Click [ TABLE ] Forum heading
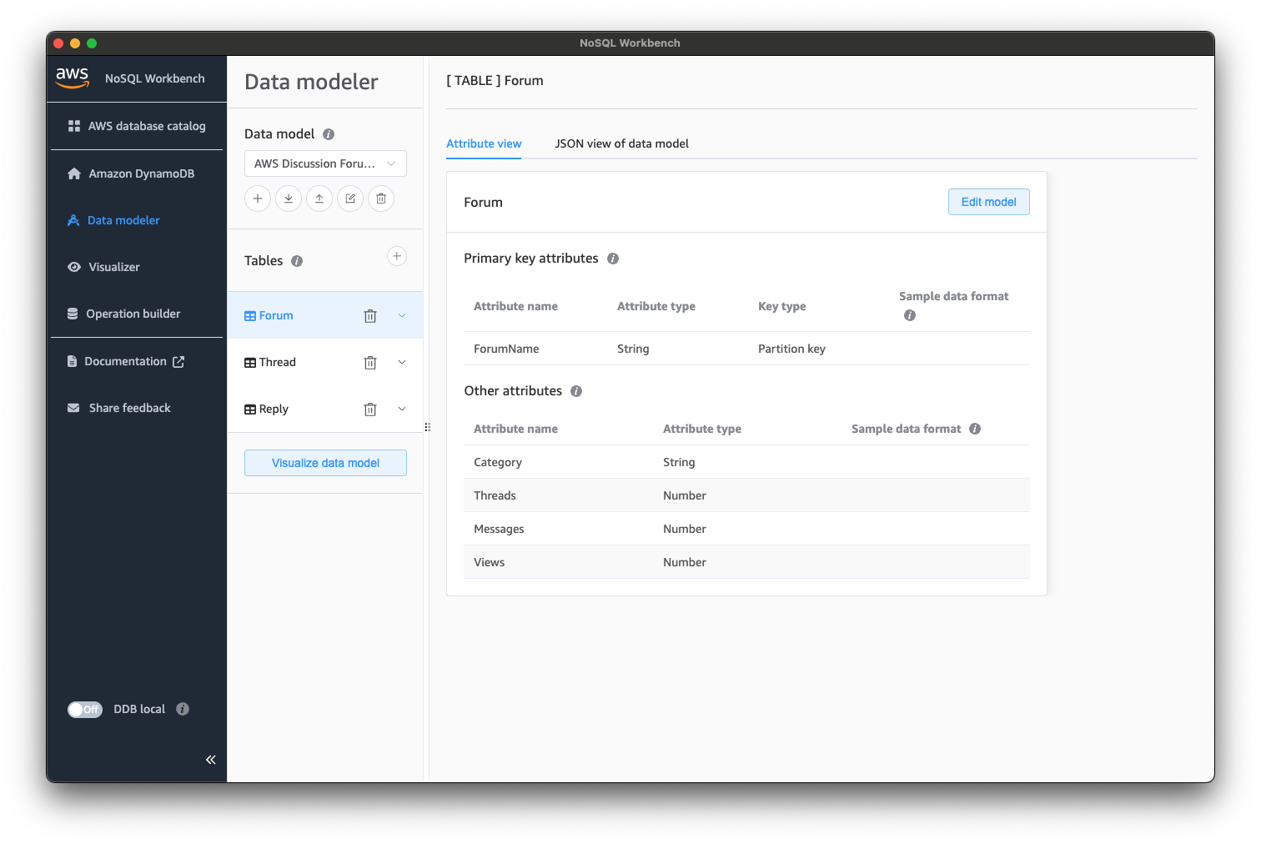The width and height of the screenshot is (1261, 844). [495, 81]
